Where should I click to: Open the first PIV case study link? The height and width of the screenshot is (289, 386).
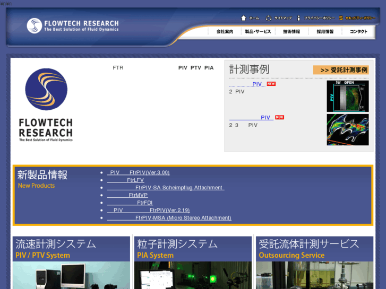(x=247, y=84)
